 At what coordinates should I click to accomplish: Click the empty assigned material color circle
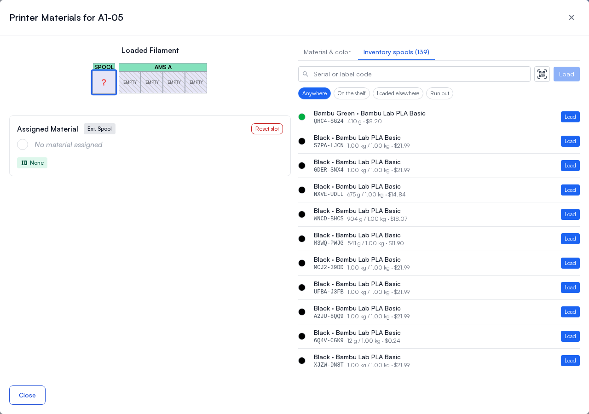pos(23,144)
